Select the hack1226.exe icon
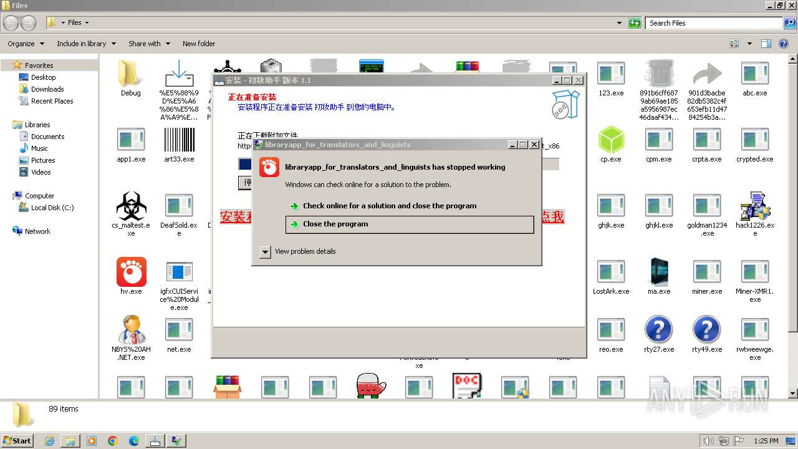Screen dimensions: 798x449 click(x=755, y=206)
